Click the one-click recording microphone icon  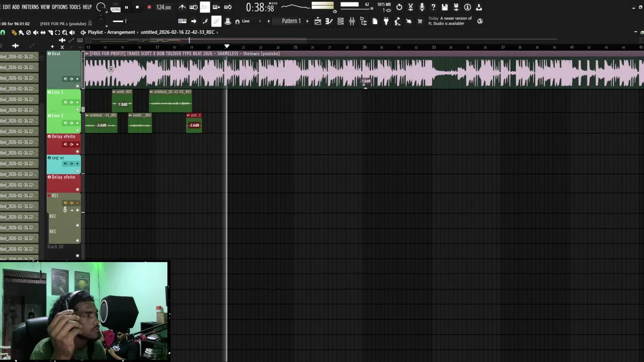pyautogui.click(x=422, y=7)
